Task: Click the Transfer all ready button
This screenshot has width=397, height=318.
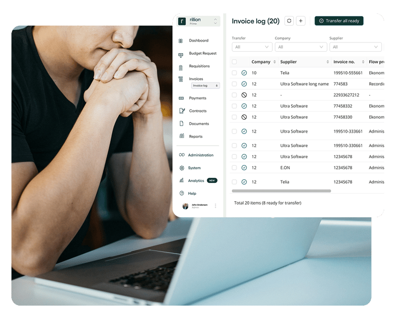Action: (x=339, y=21)
